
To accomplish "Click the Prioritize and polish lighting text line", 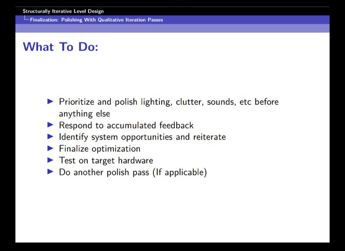I will pyautogui.click(x=168, y=102).
